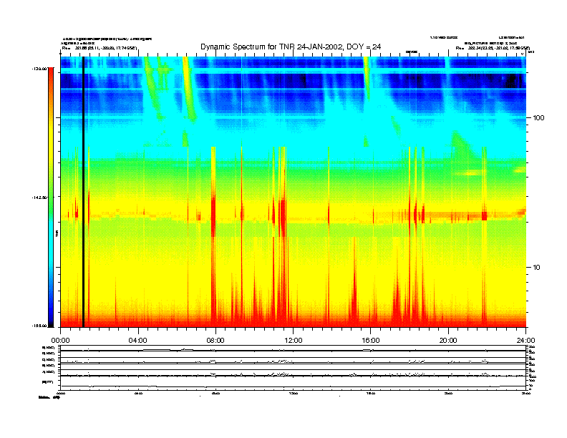
Task: Click the 24:00 time axis label
Action: (525, 341)
